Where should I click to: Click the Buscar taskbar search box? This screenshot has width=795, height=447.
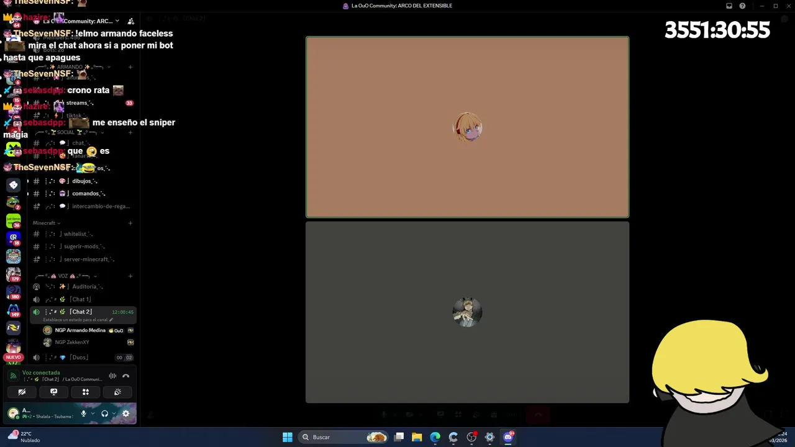[x=343, y=437]
